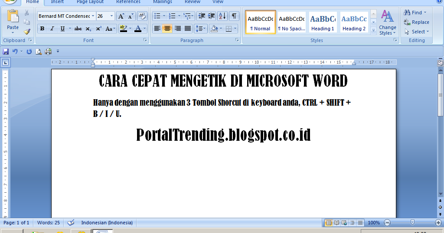Switch to Insert tab
This screenshot has height=233, width=444.
pyautogui.click(x=57, y=2)
